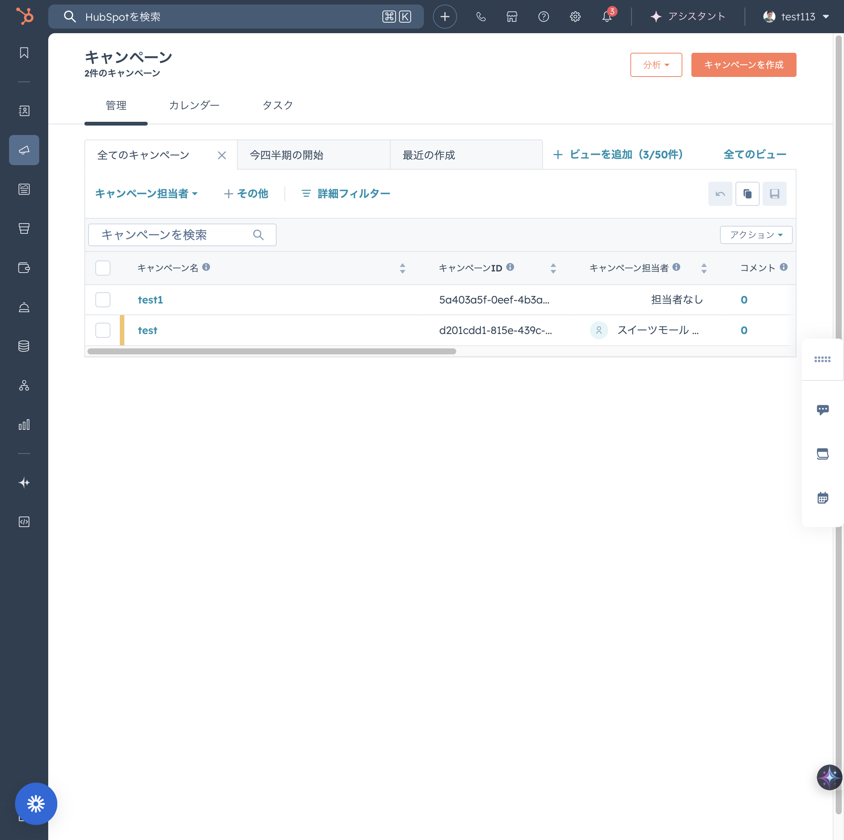Check the test campaign row checkbox
This screenshot has height=840, width=844.
[102, 330]
